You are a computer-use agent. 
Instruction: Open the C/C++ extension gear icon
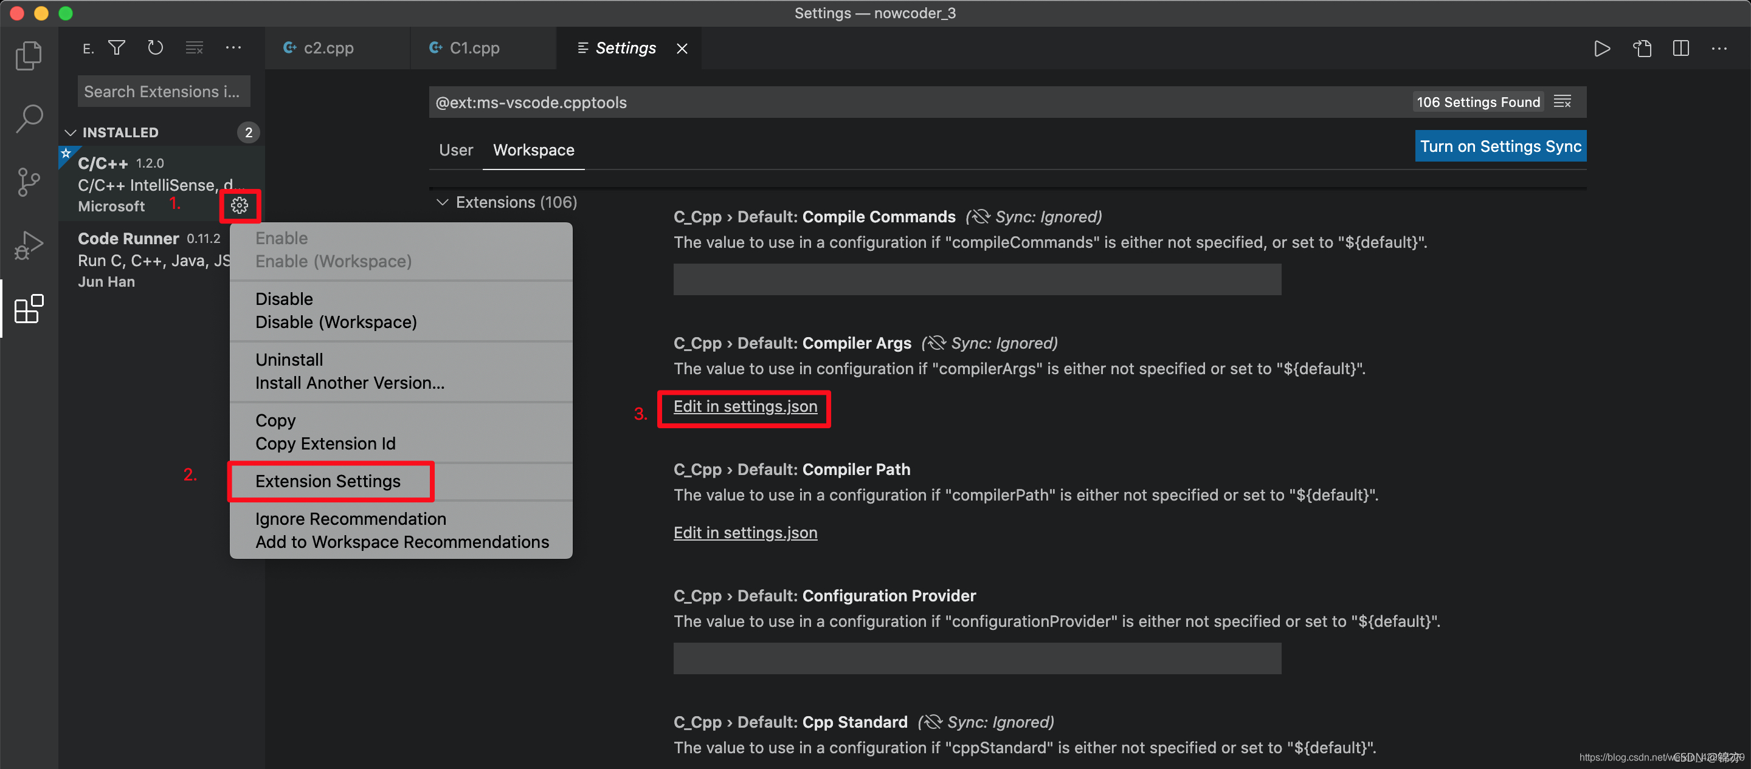point(240,205)
